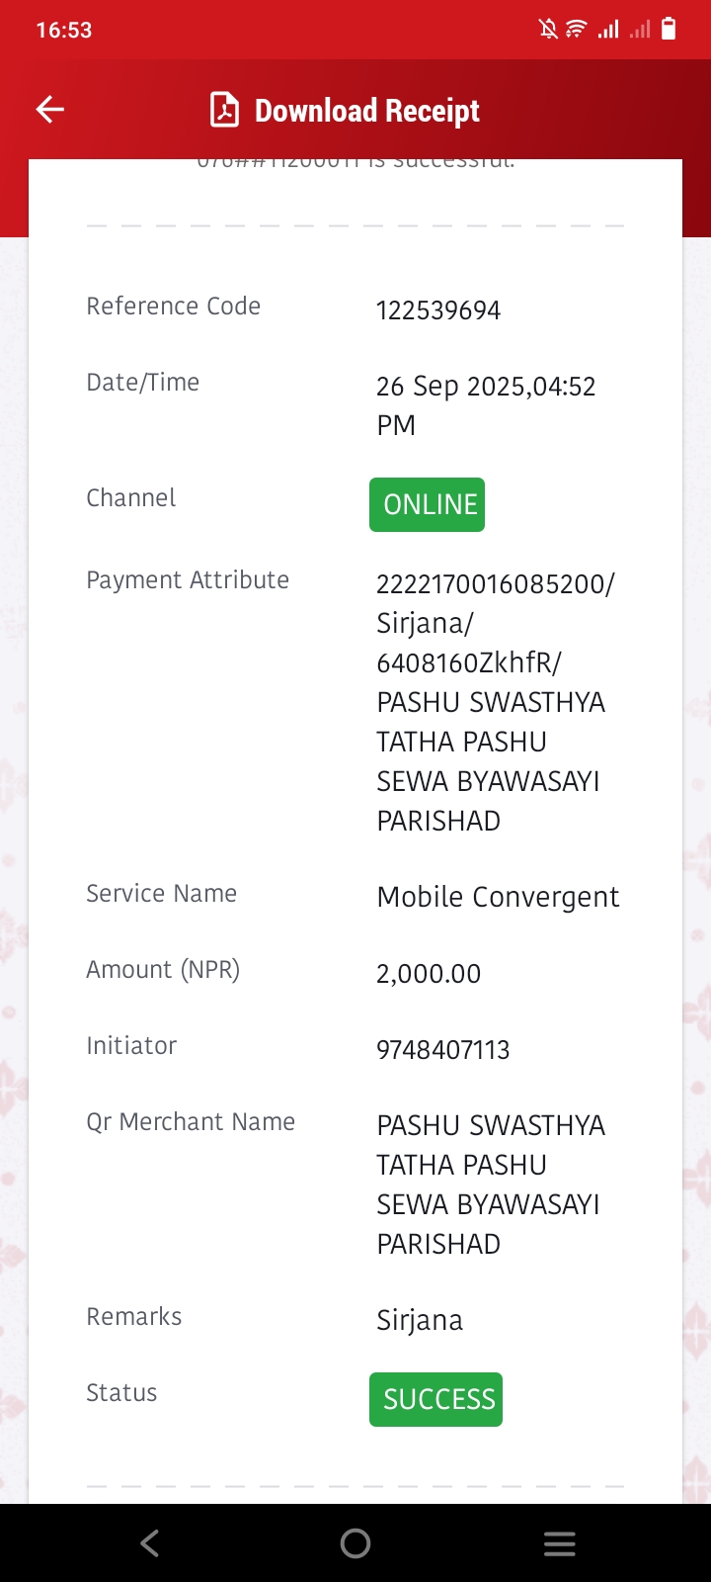Tap the green ONLINE channel badge

427,504
